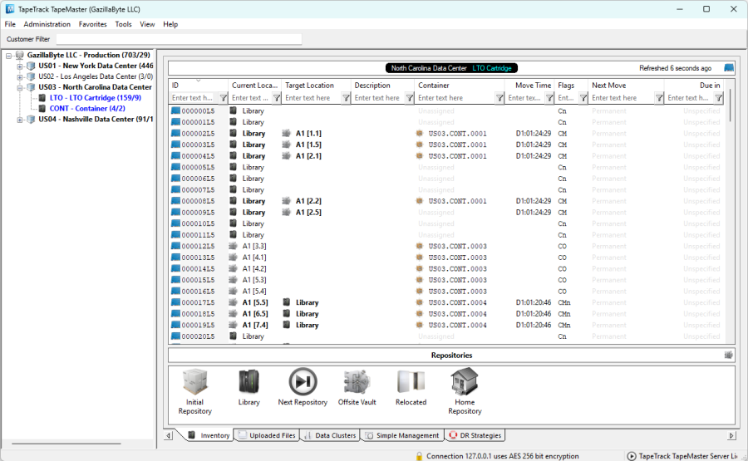Select the row with ID 000009L5
Viewport: 748px width, 461px height.
pyautogui.click(x=446, y=212)
